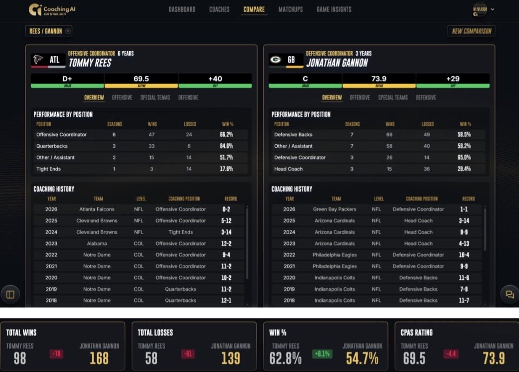Click Tommy Rees 69.5 rating bar
The width and height of the screenshot is (519, 372).
(x=141, y=81)
